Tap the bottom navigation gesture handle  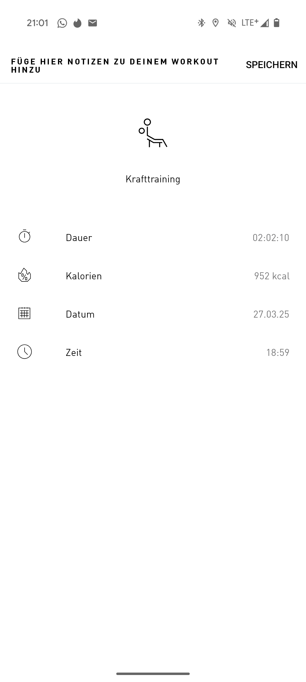(153, 674)
